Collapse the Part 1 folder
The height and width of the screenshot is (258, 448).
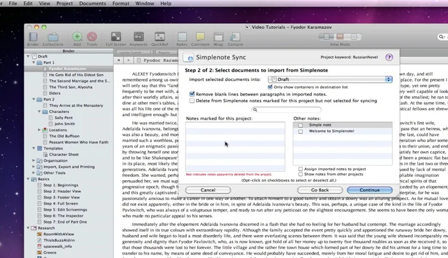click(x=34, y=63)
